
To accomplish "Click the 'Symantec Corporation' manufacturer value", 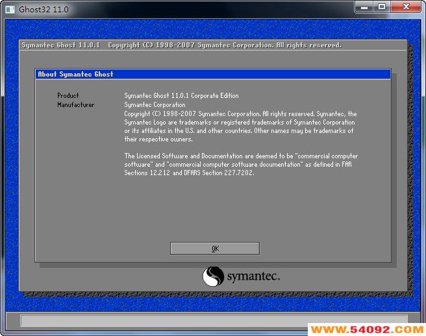I will pyautogui.click(x=155, y=105).
